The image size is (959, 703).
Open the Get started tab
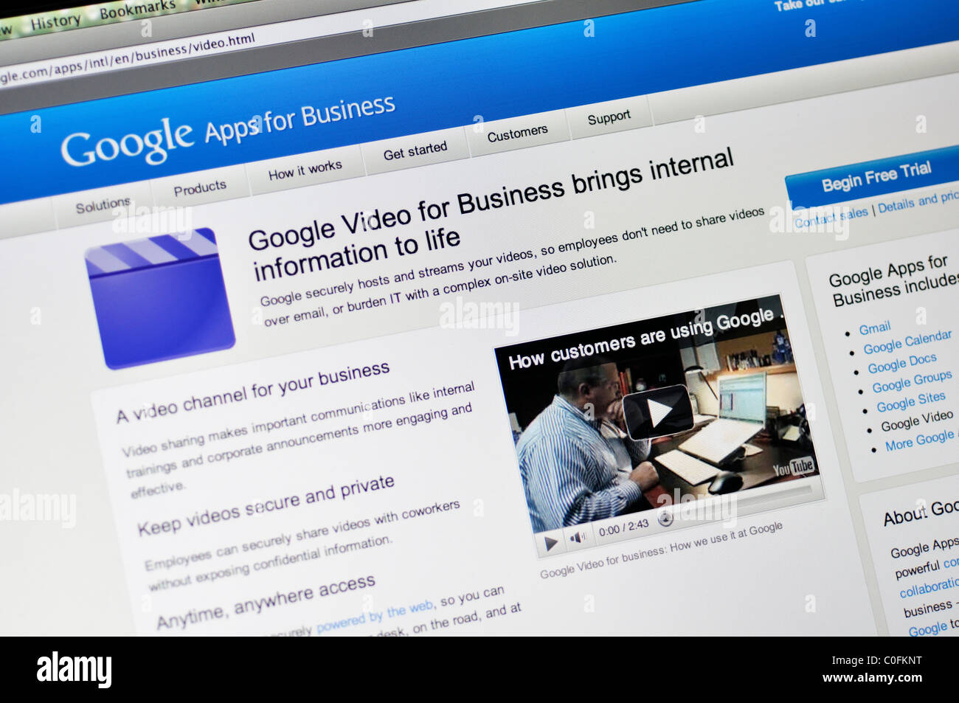tap(415, 150)
